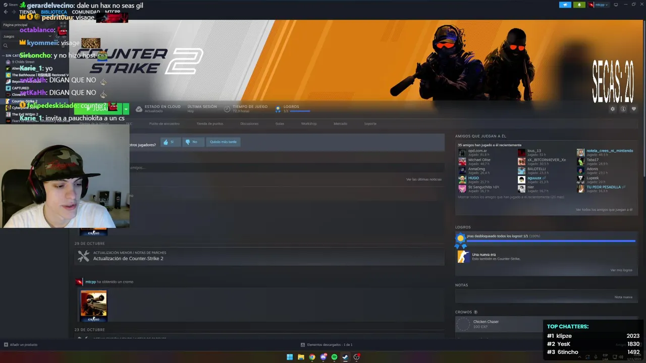The height and width of the screenshot is (363, 646).
Task: Open friend BALOTELLI profile
Action: tap(536, 169)
